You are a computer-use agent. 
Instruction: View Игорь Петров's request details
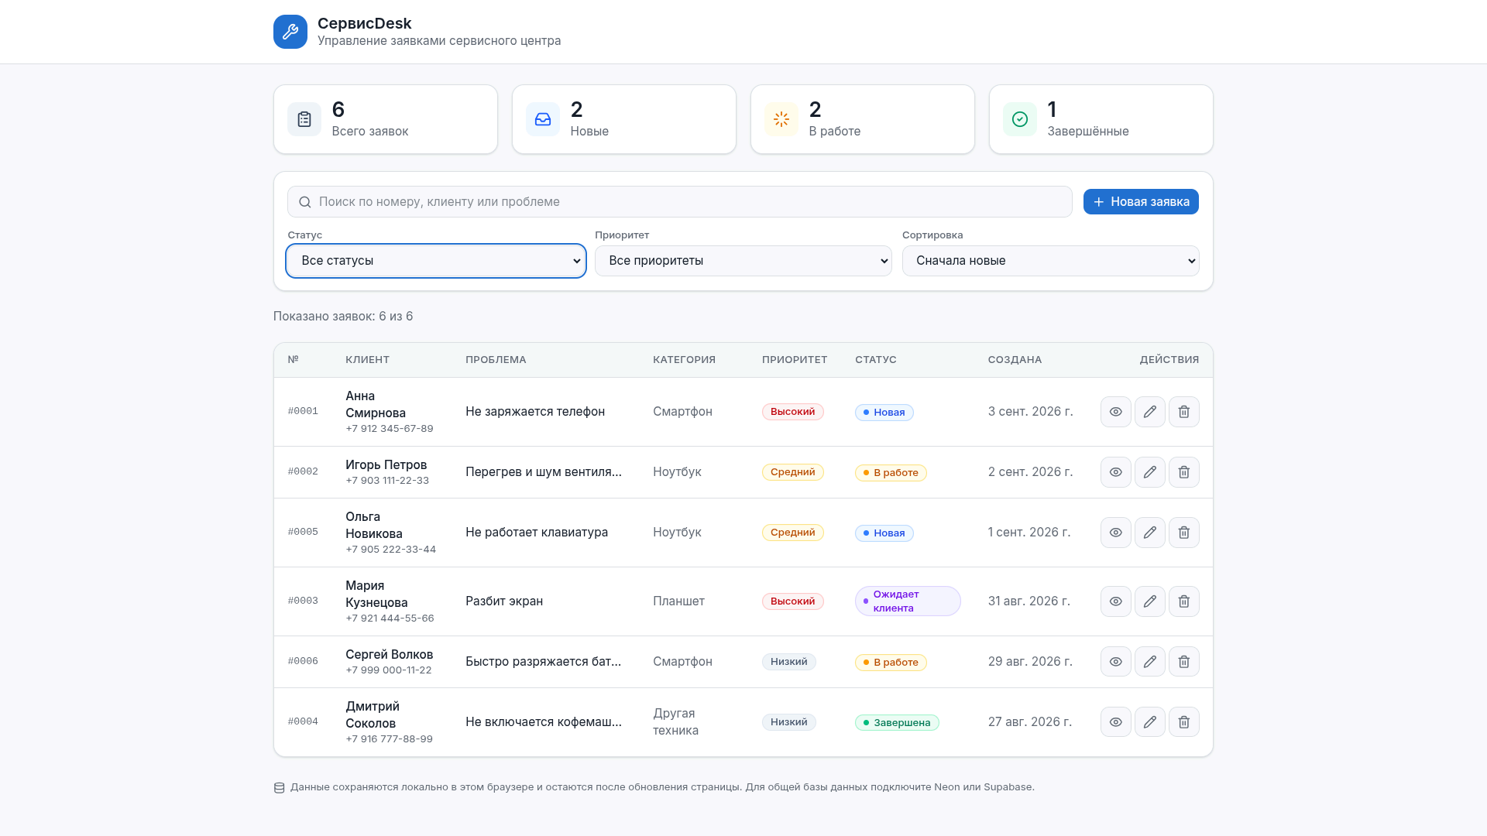1116,472
